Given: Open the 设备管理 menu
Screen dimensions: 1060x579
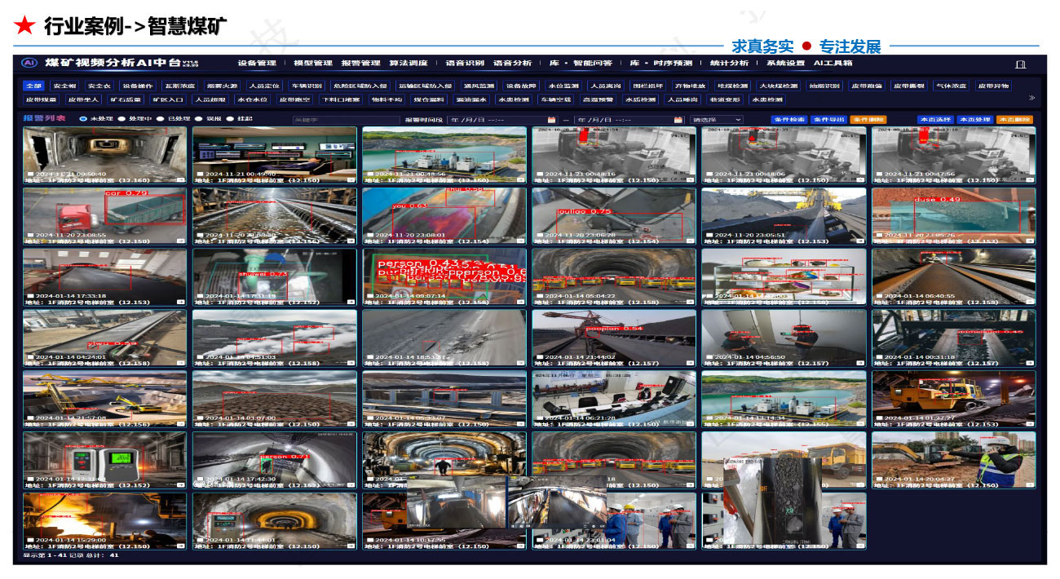Looking at the screenshot, I should (257, 63).
